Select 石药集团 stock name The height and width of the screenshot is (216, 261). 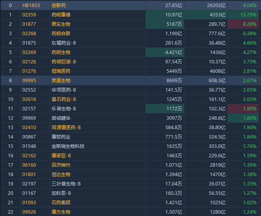61,203
